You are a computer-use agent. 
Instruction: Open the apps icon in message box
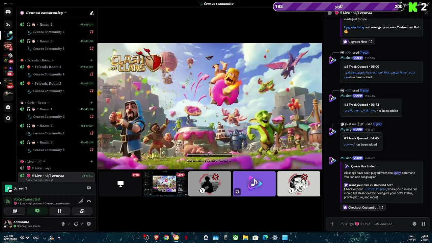click(x=423, y=224)
